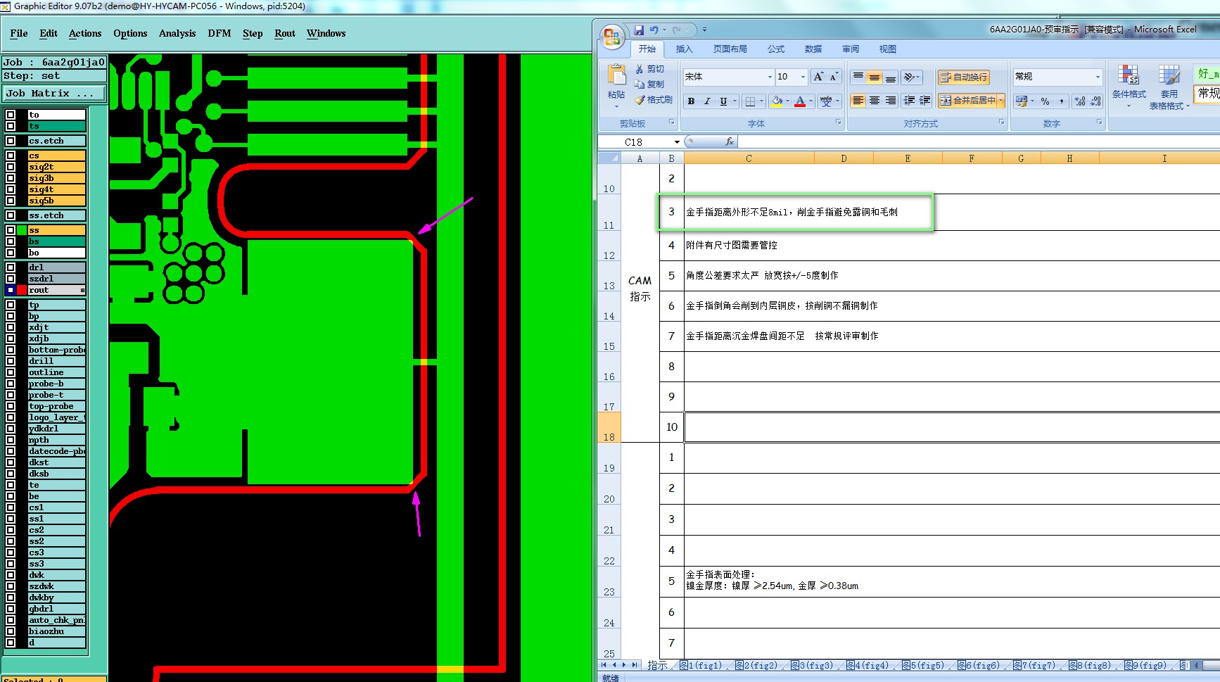Decrease font size with small A

834,77
